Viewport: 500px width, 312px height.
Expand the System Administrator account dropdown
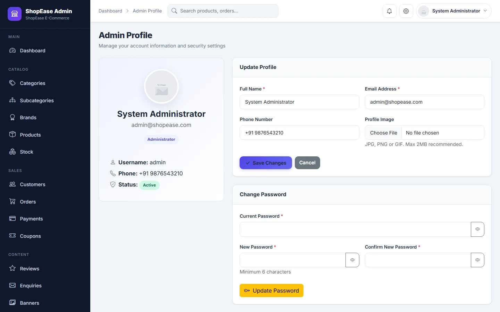[454, 11]
